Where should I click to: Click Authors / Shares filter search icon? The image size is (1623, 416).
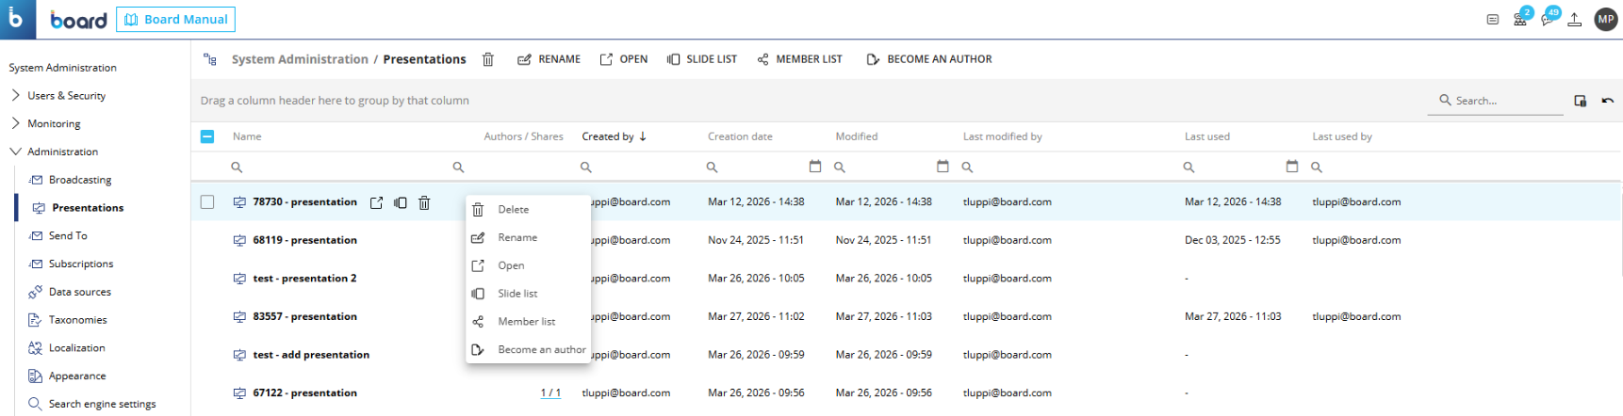pyautogui.click(x=458, y=167)
